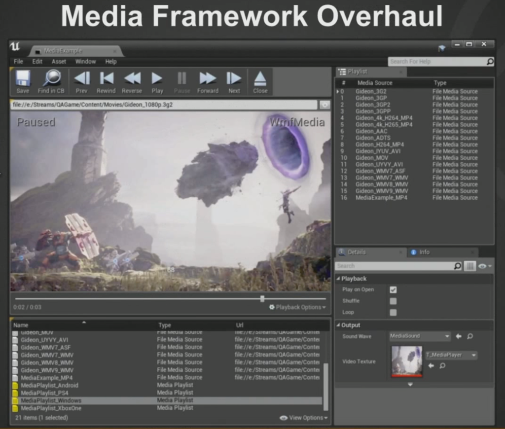505x429 pixels.
Task: Close the currently open media
Action: (x=260, y=82)
